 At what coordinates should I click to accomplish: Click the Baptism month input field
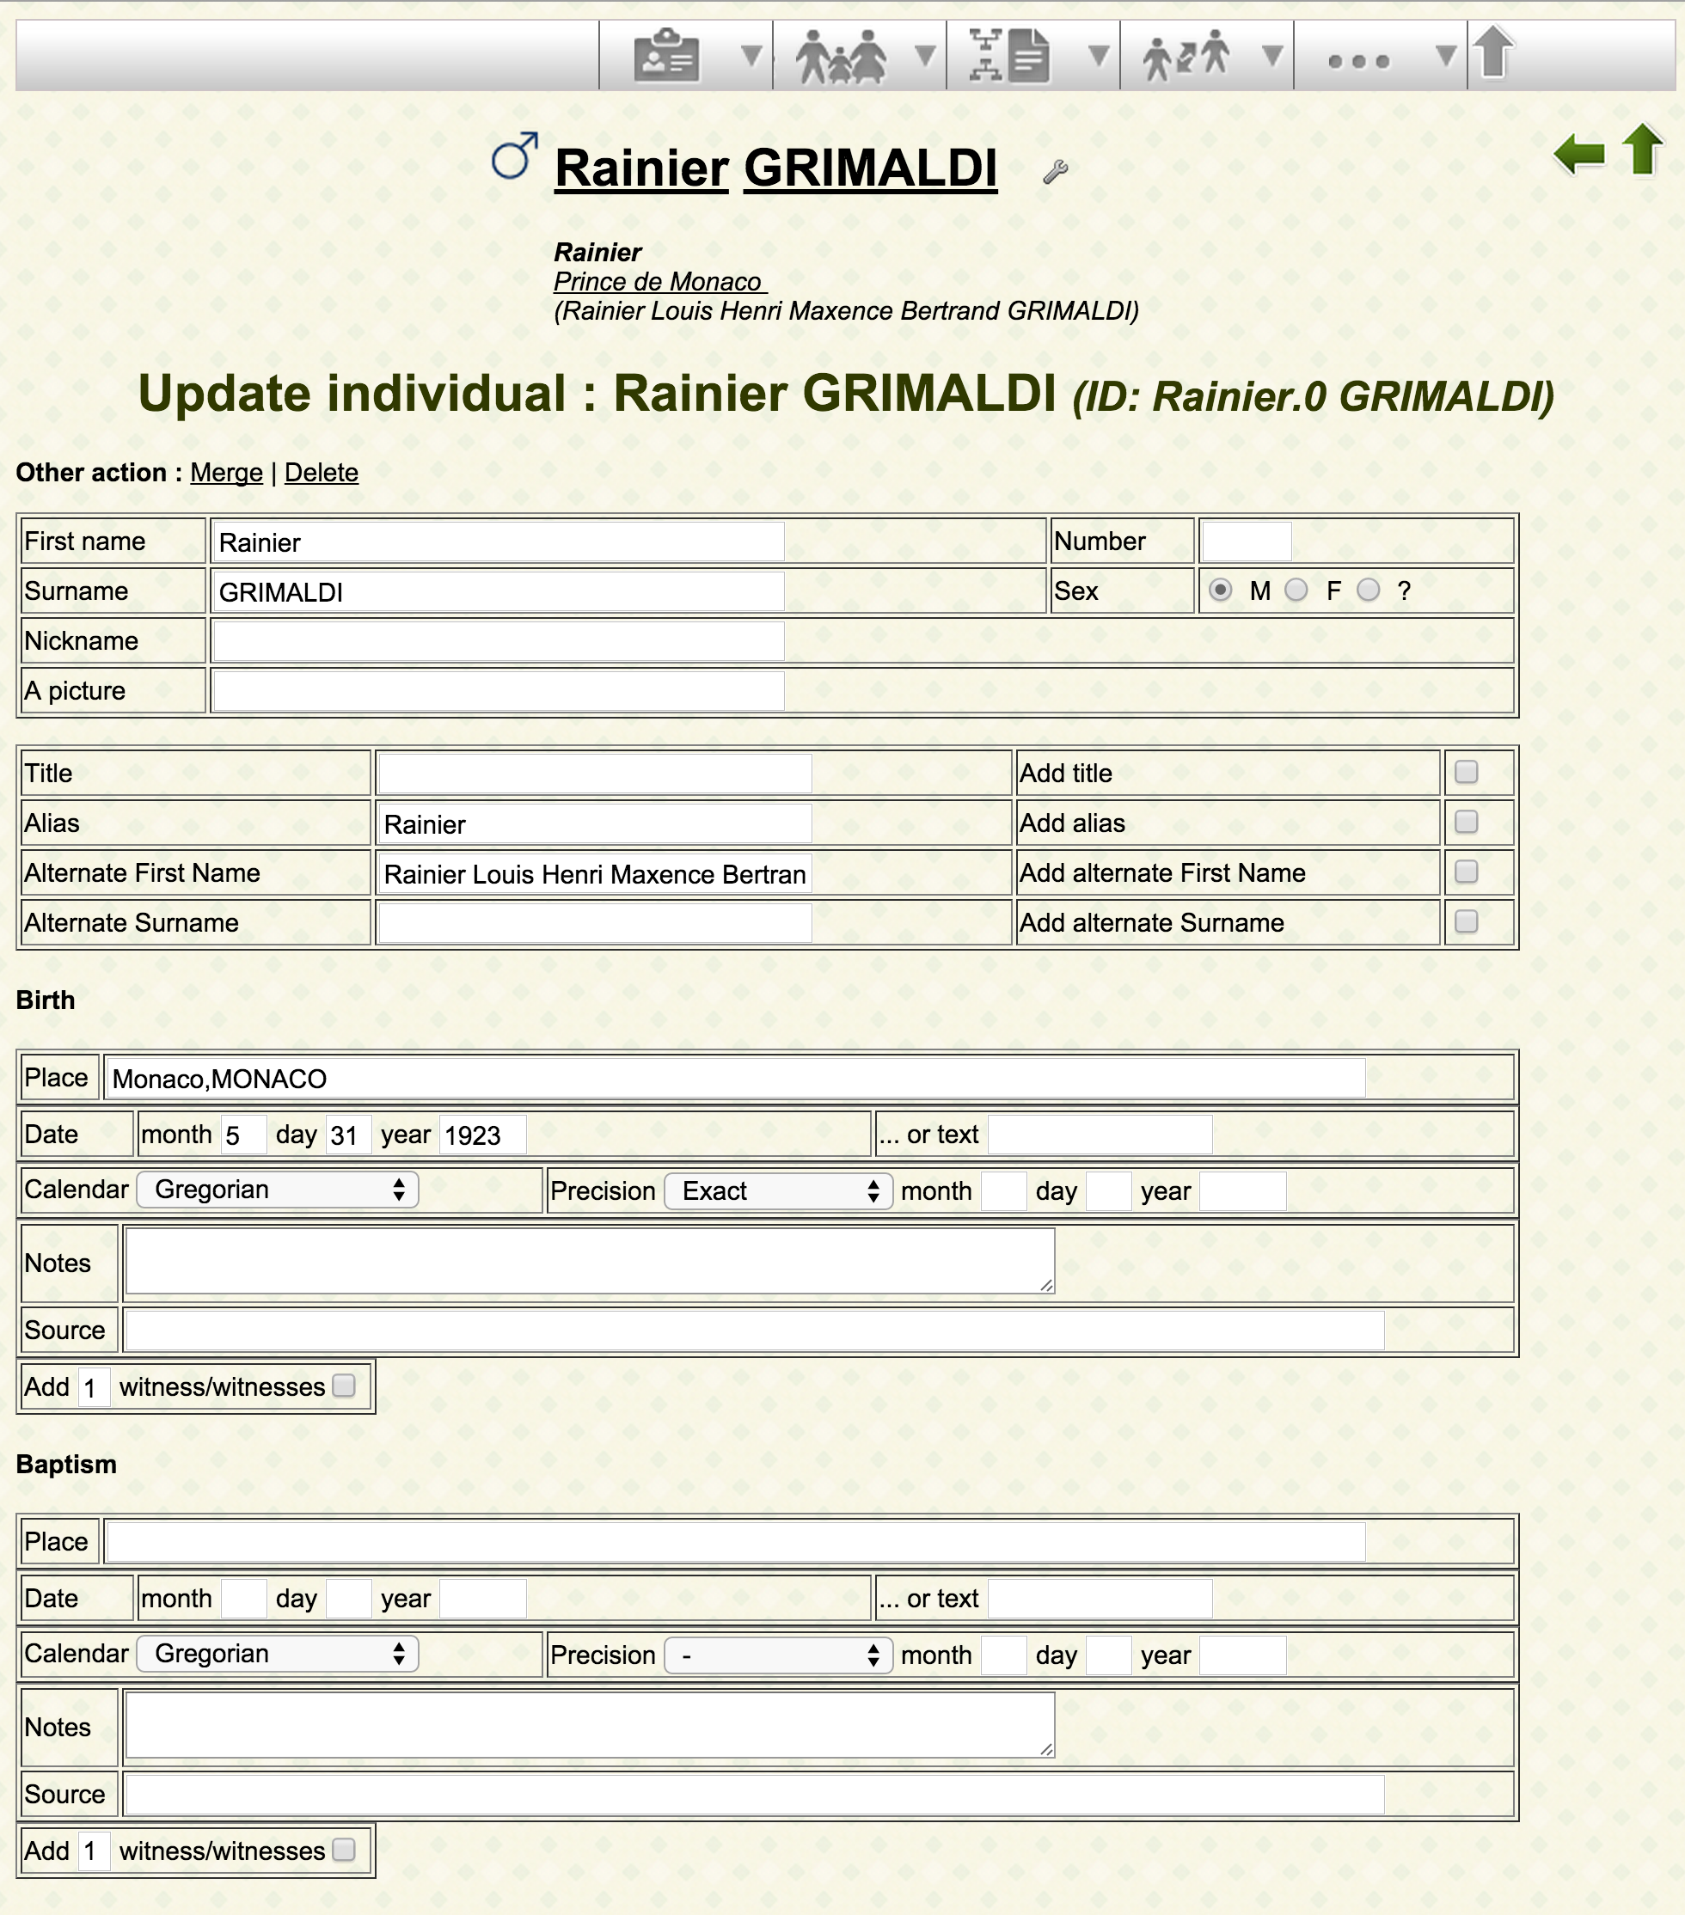tap(243, 1599)
